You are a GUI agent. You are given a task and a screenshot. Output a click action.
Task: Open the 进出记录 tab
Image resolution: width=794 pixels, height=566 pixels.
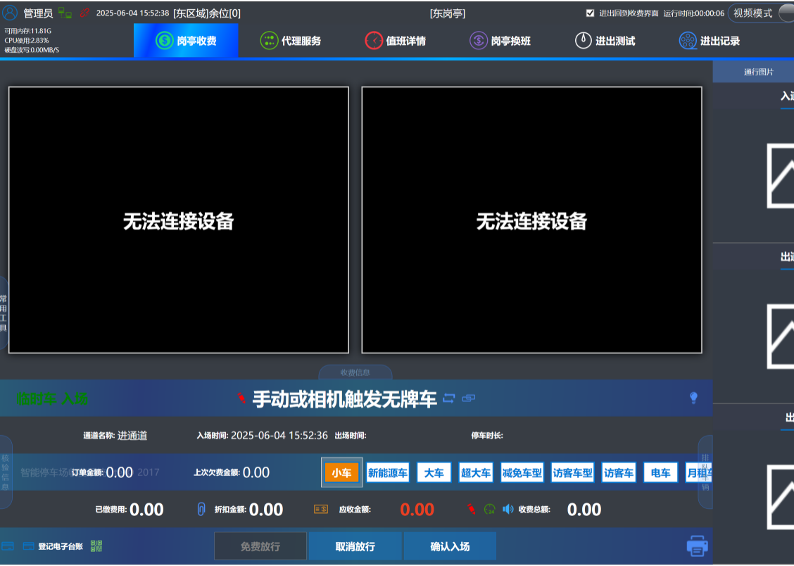[710, 41]
